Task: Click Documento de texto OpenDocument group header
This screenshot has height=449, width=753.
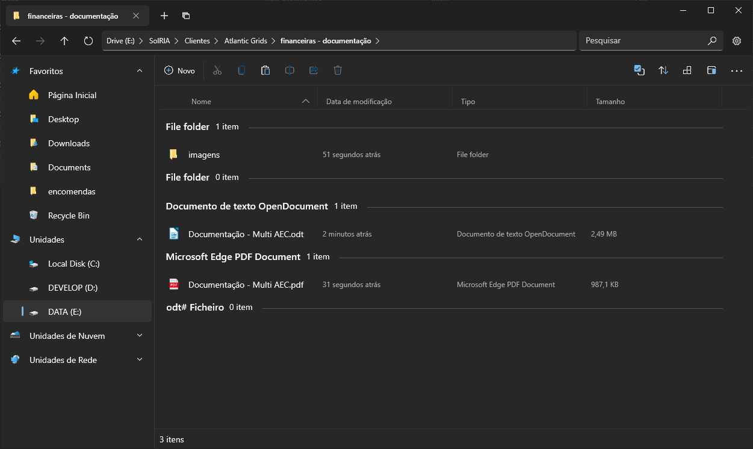Action: click(x=247, y=206)
